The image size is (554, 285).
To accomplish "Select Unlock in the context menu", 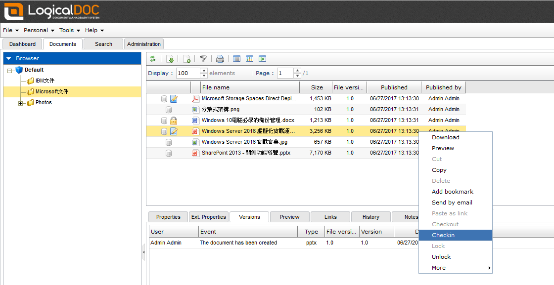I will click(x=456, y=257).
